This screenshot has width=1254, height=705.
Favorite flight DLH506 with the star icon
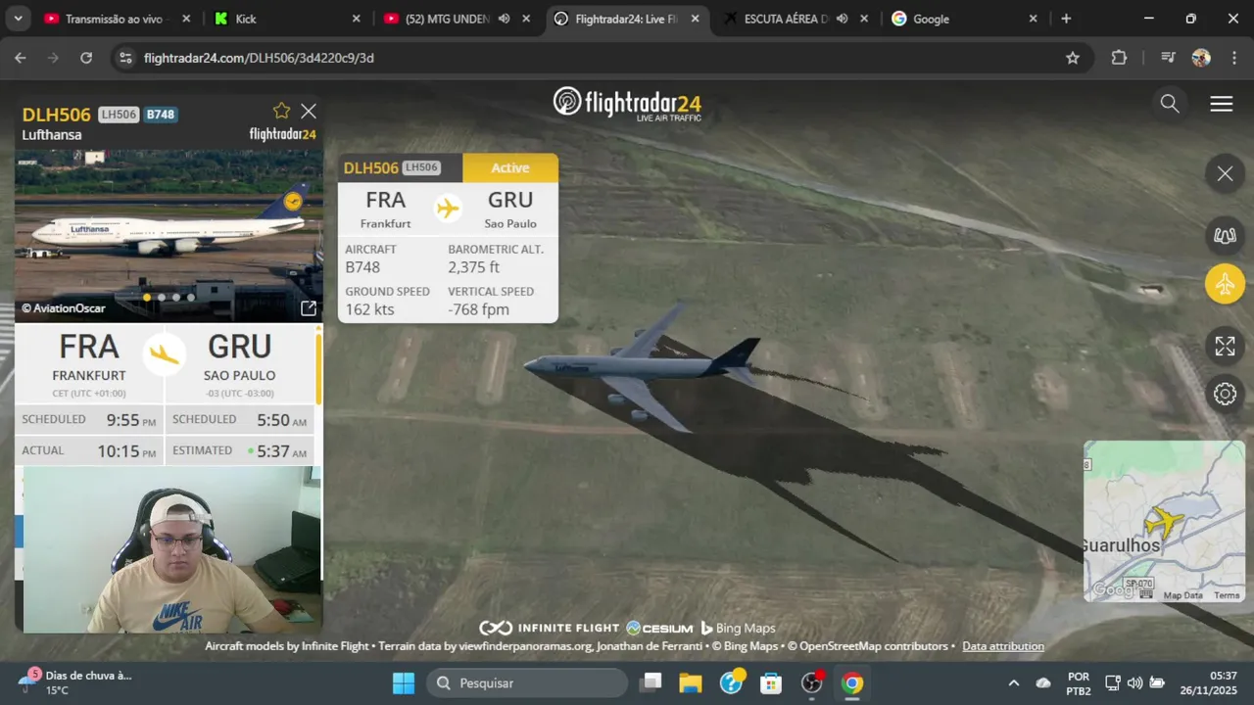point(281,111)
